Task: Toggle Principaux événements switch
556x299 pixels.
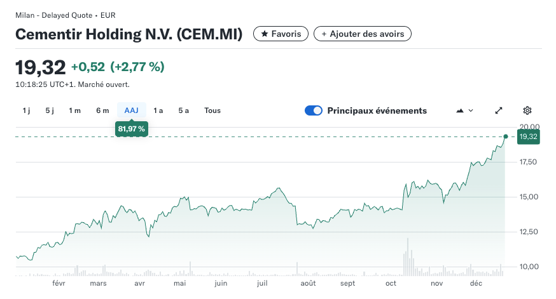Action: tap(314, 110)
